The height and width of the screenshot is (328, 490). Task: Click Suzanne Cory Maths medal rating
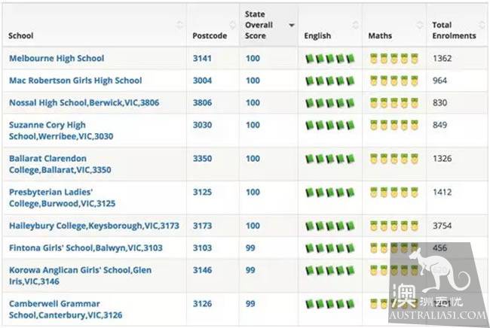(x=394, y=126)
